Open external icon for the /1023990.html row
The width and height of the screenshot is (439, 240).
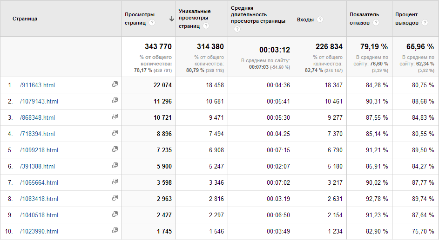pyautogui.click(x=115, y=231)
